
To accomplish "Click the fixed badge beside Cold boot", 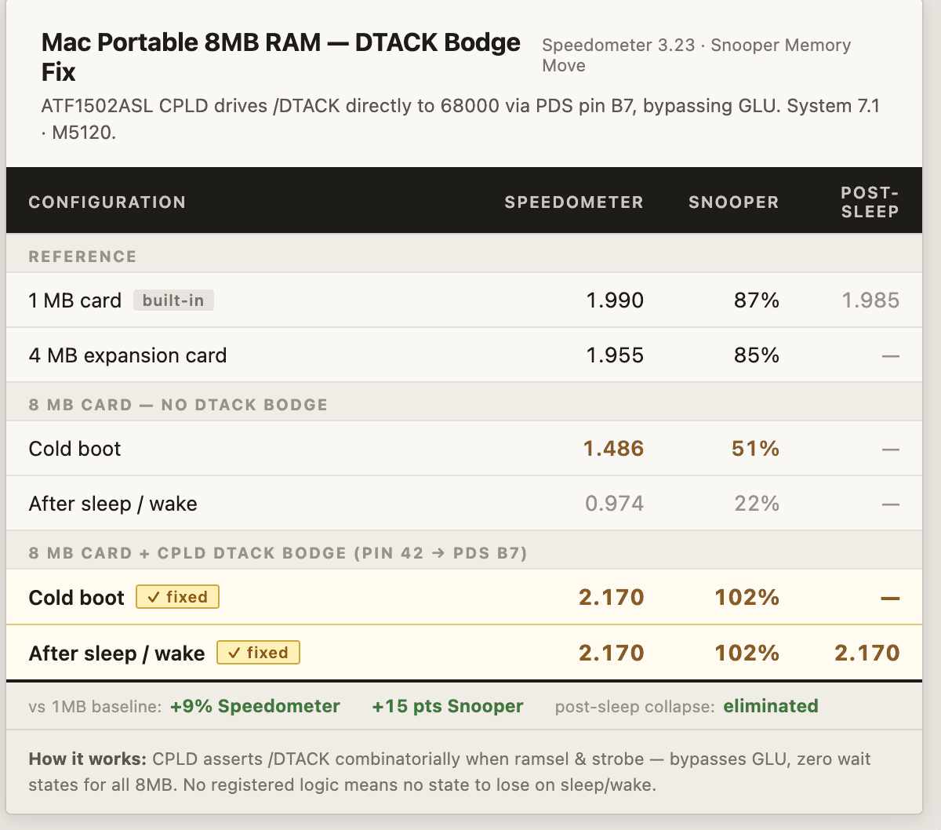I will tap(177, 597).
